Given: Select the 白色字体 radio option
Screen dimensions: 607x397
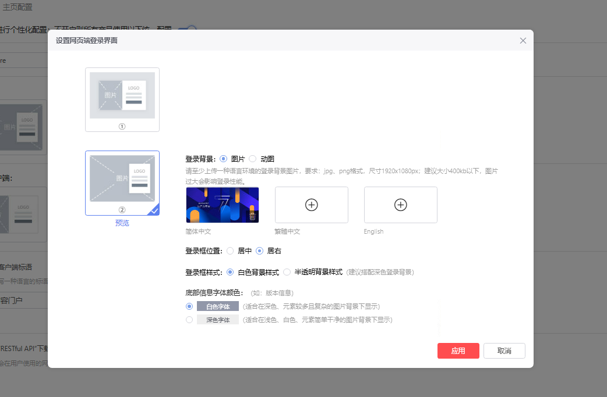Looking at the screenshot, I should click(189, 306).
